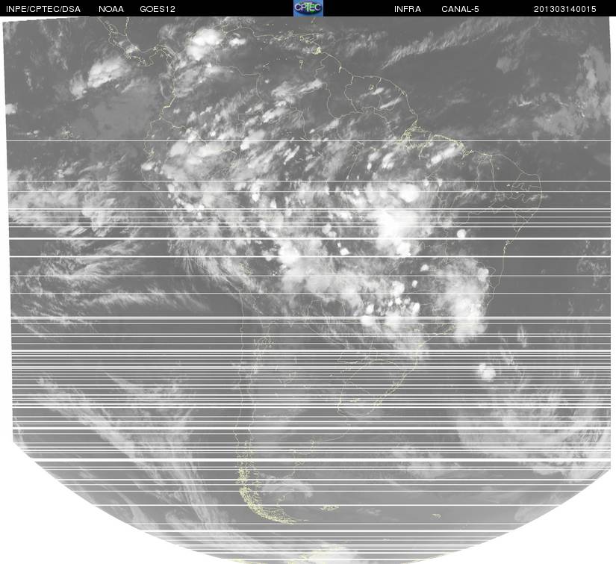
Task: Click the CANAL-5 channel label
Action: [460, 9]
